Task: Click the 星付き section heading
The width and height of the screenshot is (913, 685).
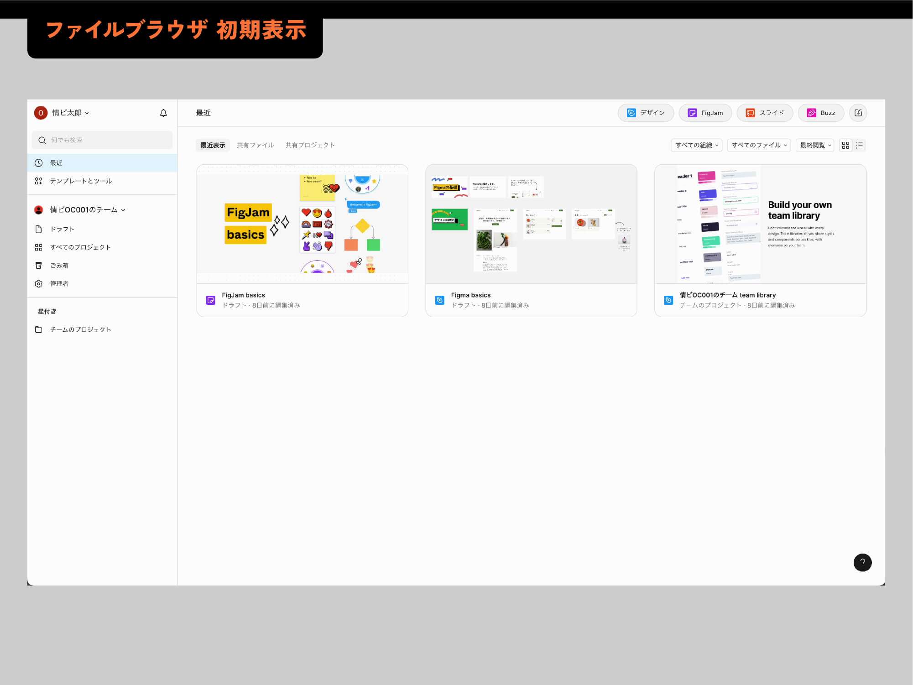Action: (47, 311)
